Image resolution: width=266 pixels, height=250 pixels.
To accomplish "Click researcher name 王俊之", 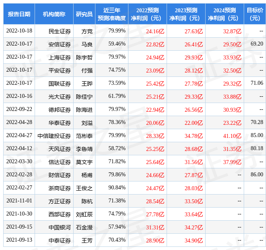I will 84,188.
